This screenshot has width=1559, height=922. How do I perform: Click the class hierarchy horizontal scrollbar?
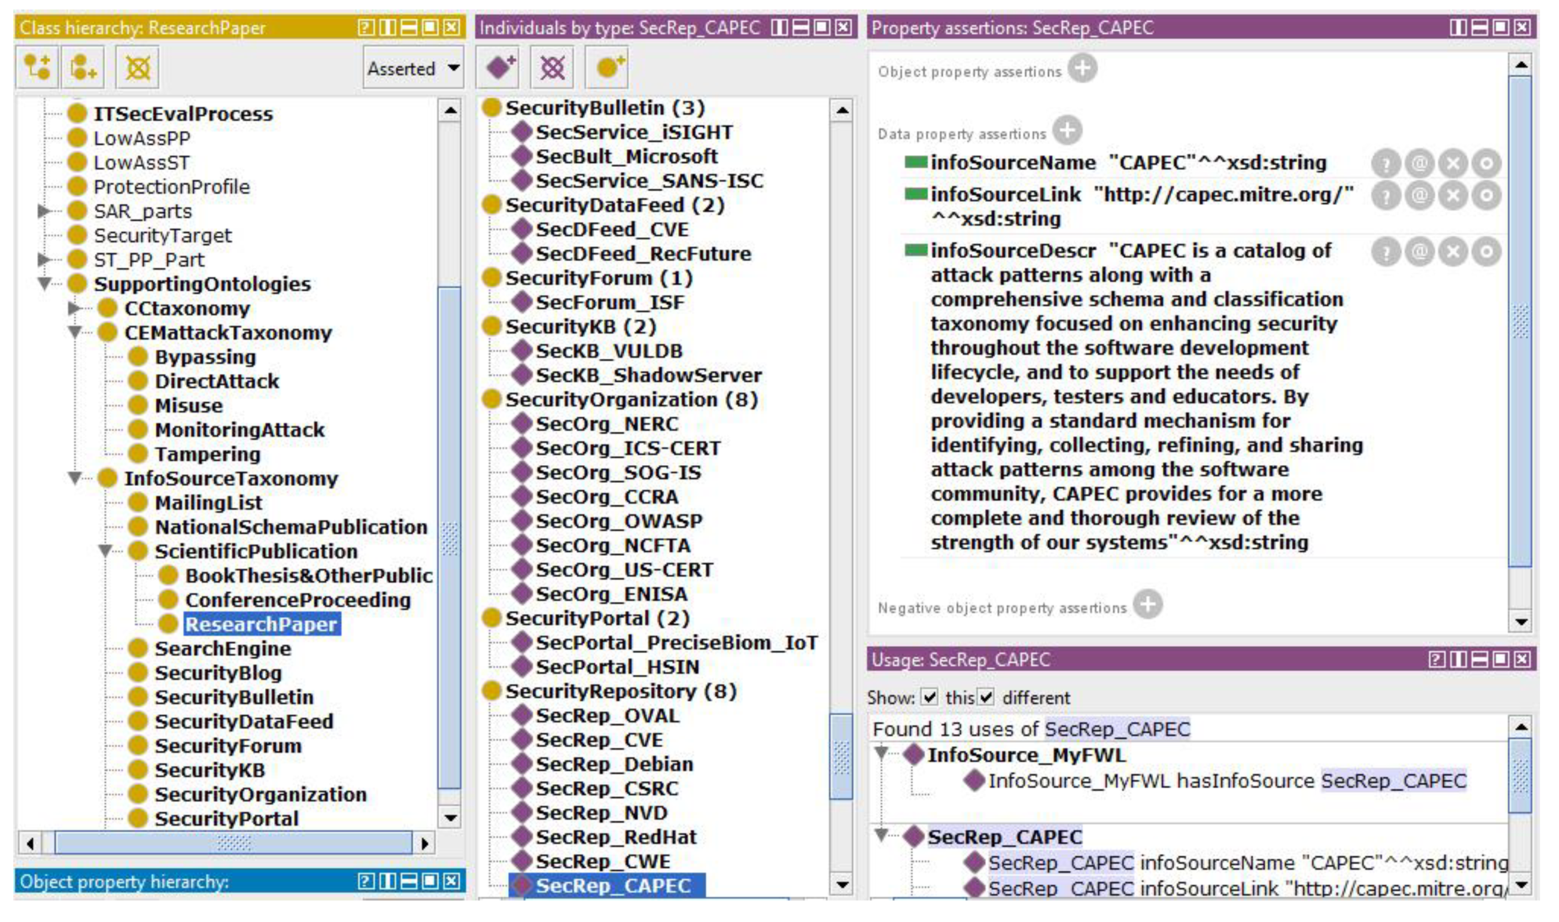coord(233,843)
